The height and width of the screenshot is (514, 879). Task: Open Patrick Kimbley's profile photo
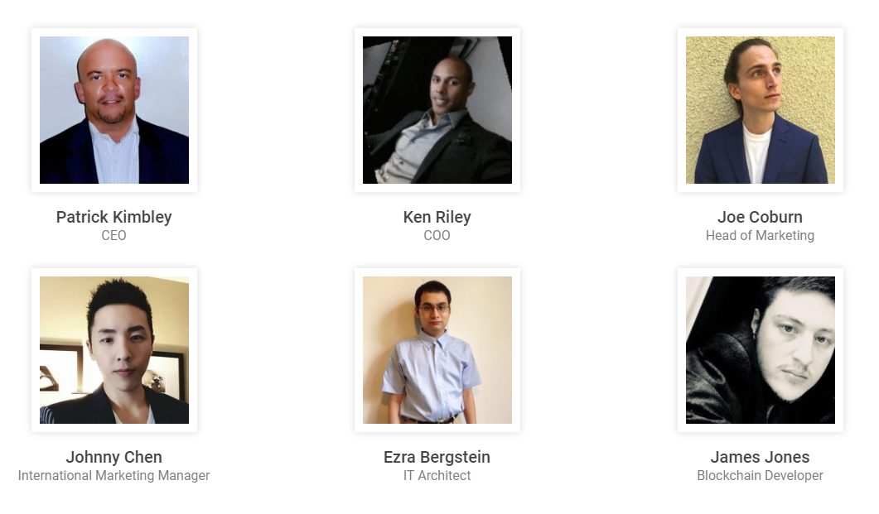tap(114, 110)
